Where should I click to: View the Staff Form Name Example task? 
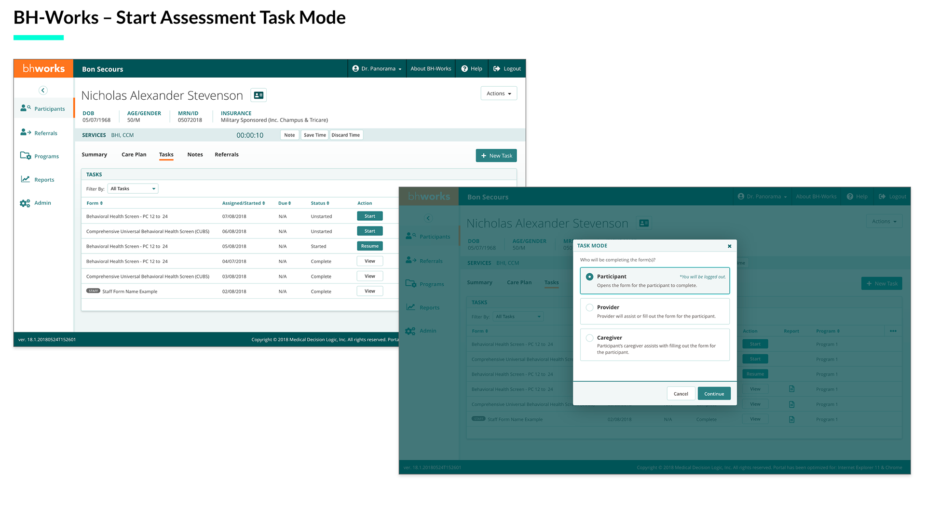coord(370,291)
